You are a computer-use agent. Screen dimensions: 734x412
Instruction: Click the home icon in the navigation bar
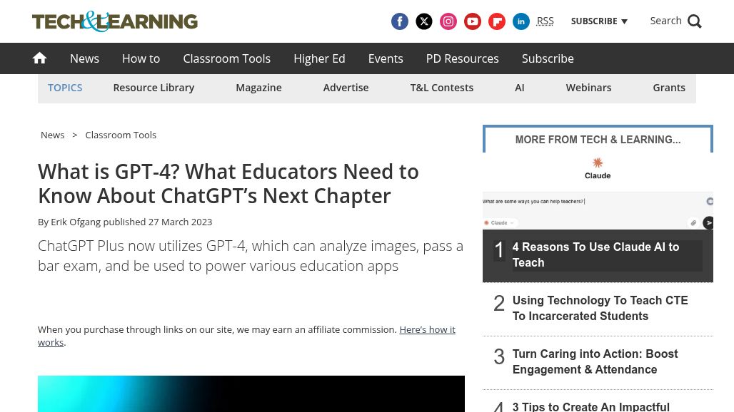(x=39, y=58)
